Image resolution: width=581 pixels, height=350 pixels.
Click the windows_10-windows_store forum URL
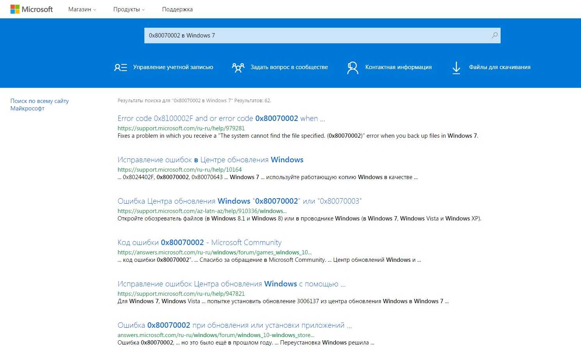216,335
